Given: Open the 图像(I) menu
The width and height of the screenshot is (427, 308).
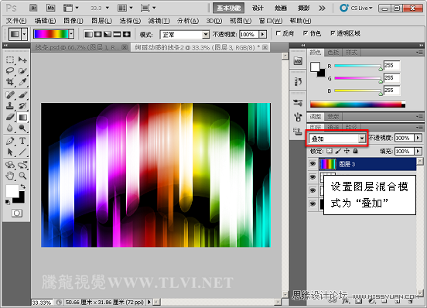Looking at the screenshot, I should tap(73, 21).
